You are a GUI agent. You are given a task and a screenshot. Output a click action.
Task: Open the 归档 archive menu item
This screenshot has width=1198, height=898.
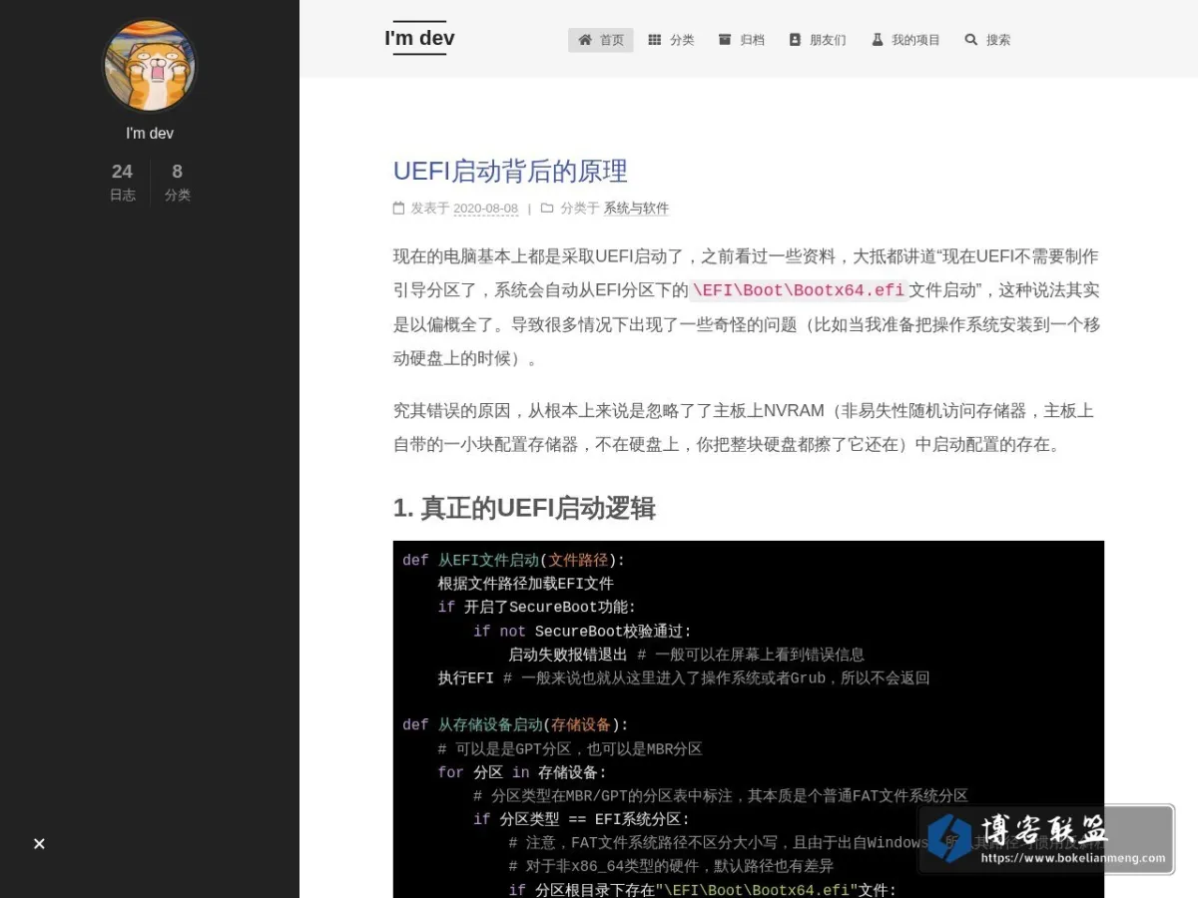point(741,40)
